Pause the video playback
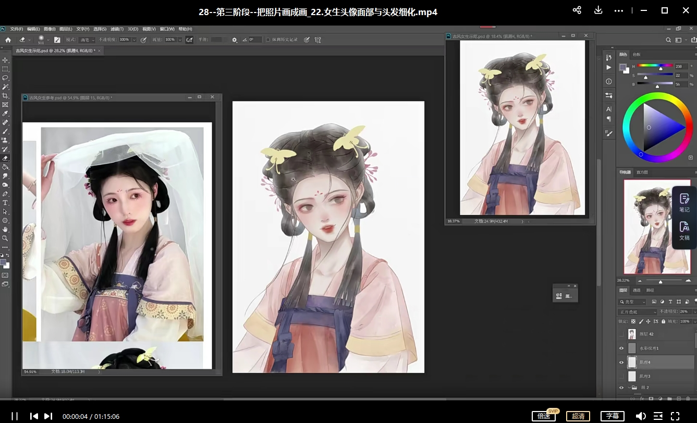This screenshot has height=423, width=697. pos(15,416)
